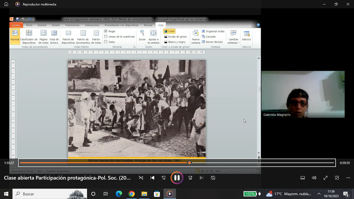
Task: Switch to the Inicio tab
Action: (x=29, y=25)
